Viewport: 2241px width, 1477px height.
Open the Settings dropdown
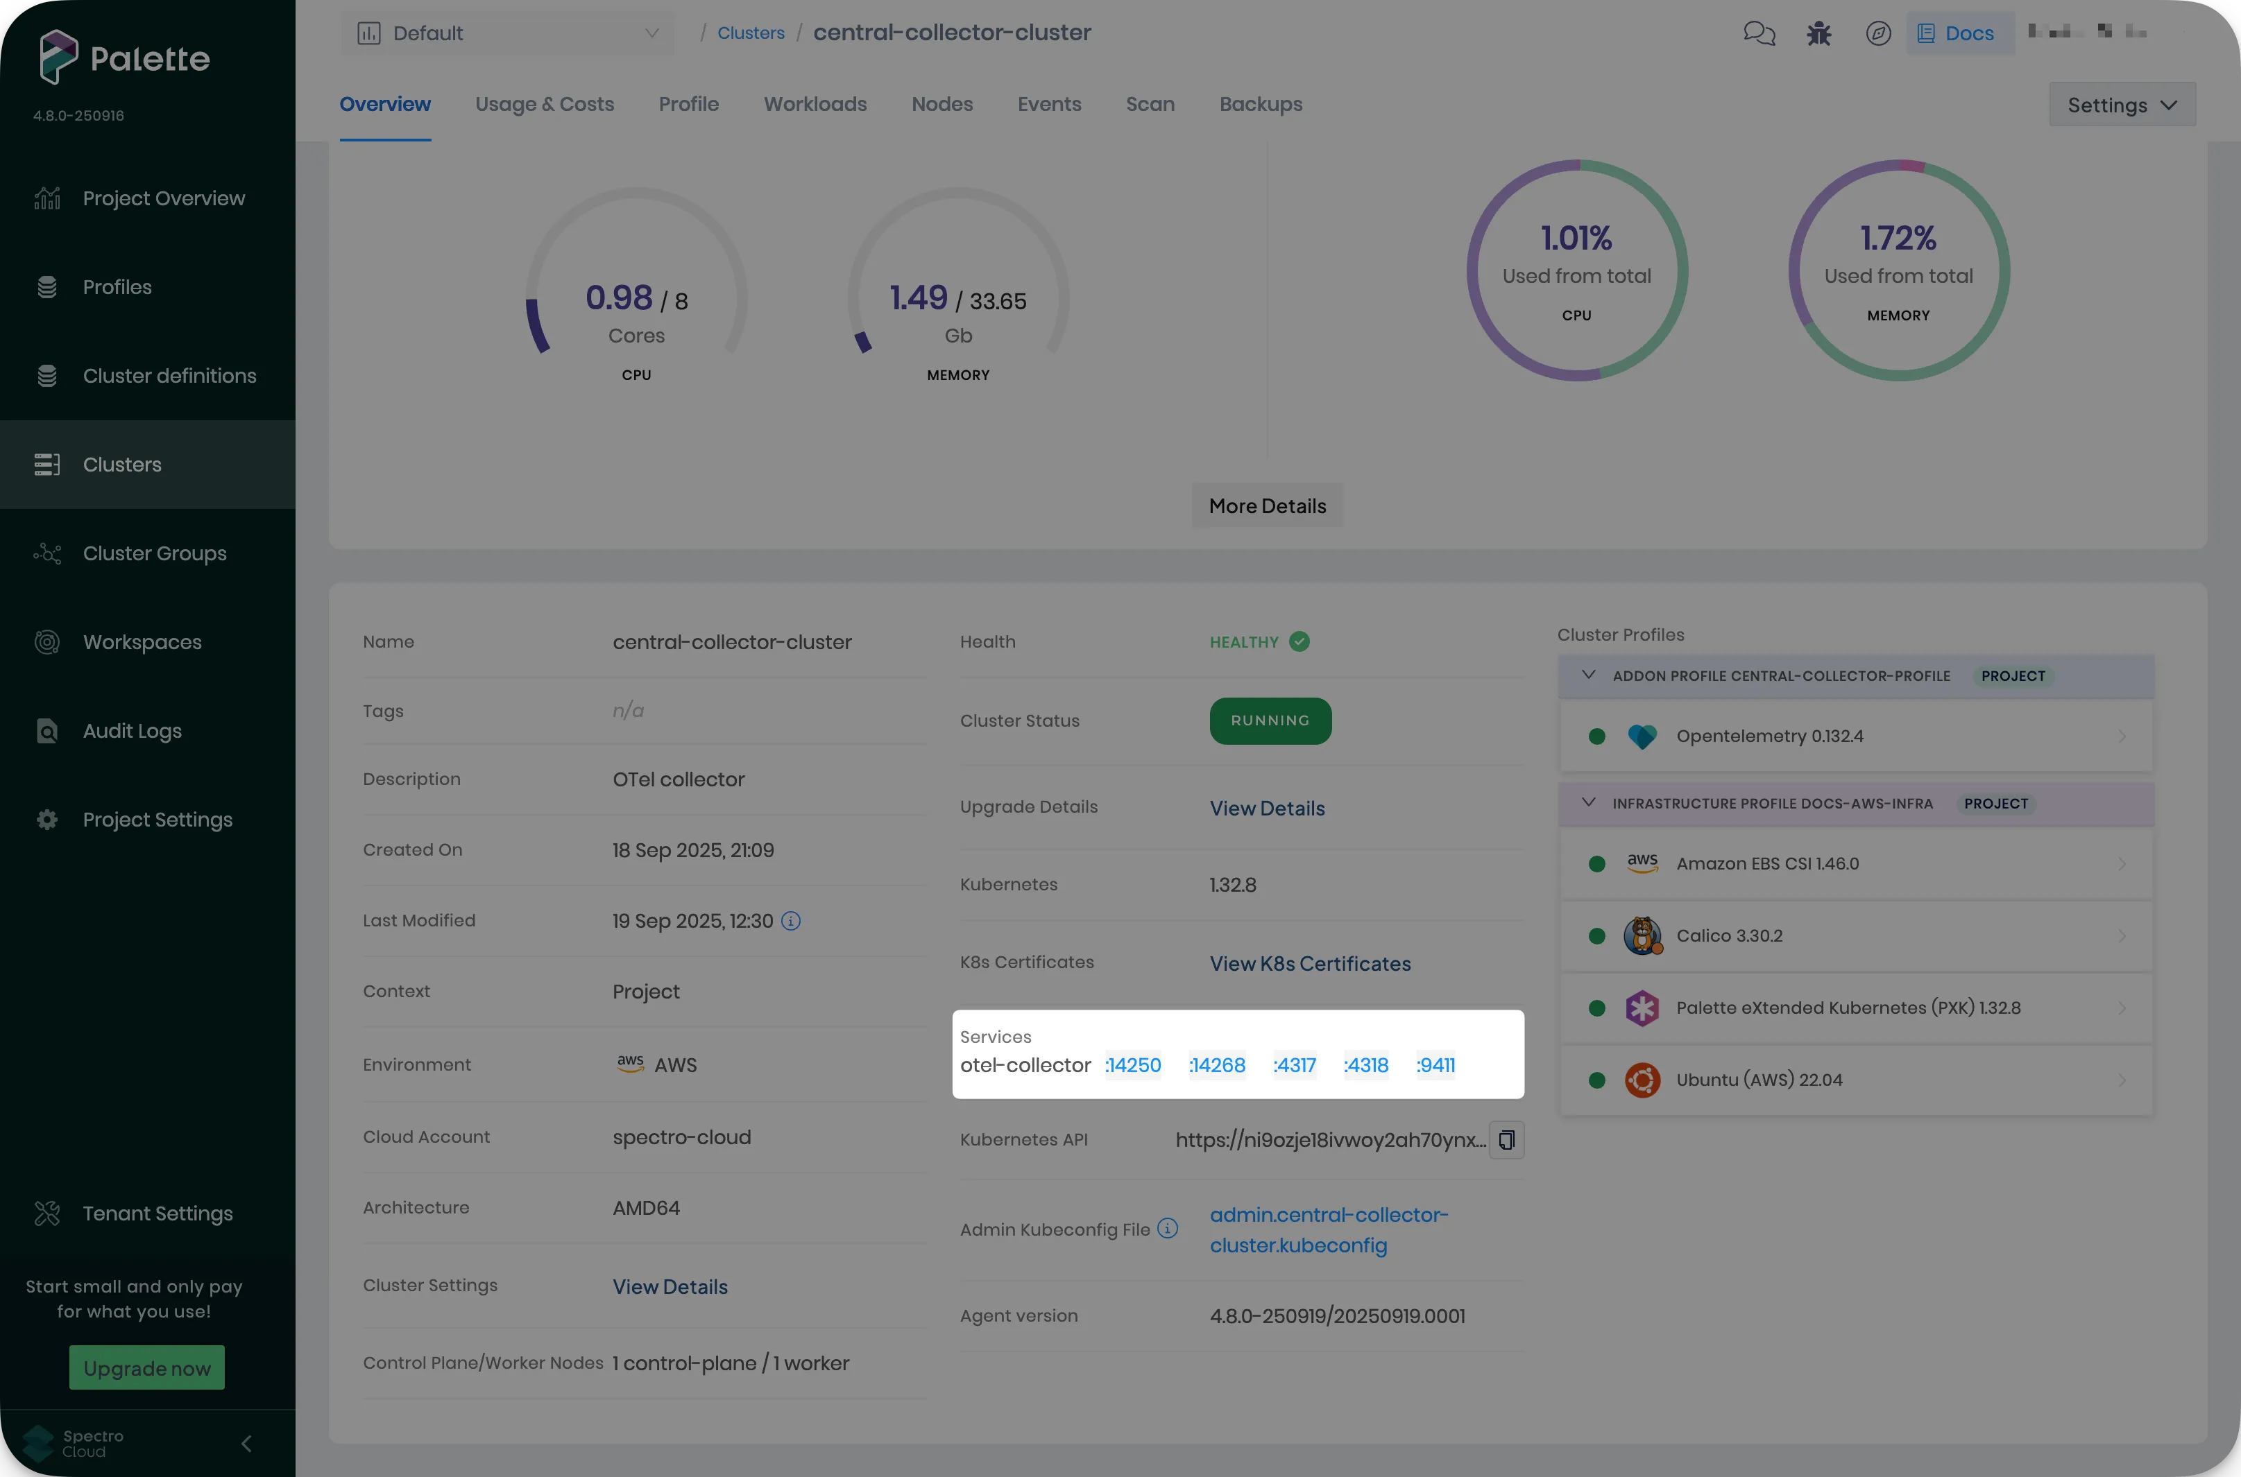point(2121,105)
